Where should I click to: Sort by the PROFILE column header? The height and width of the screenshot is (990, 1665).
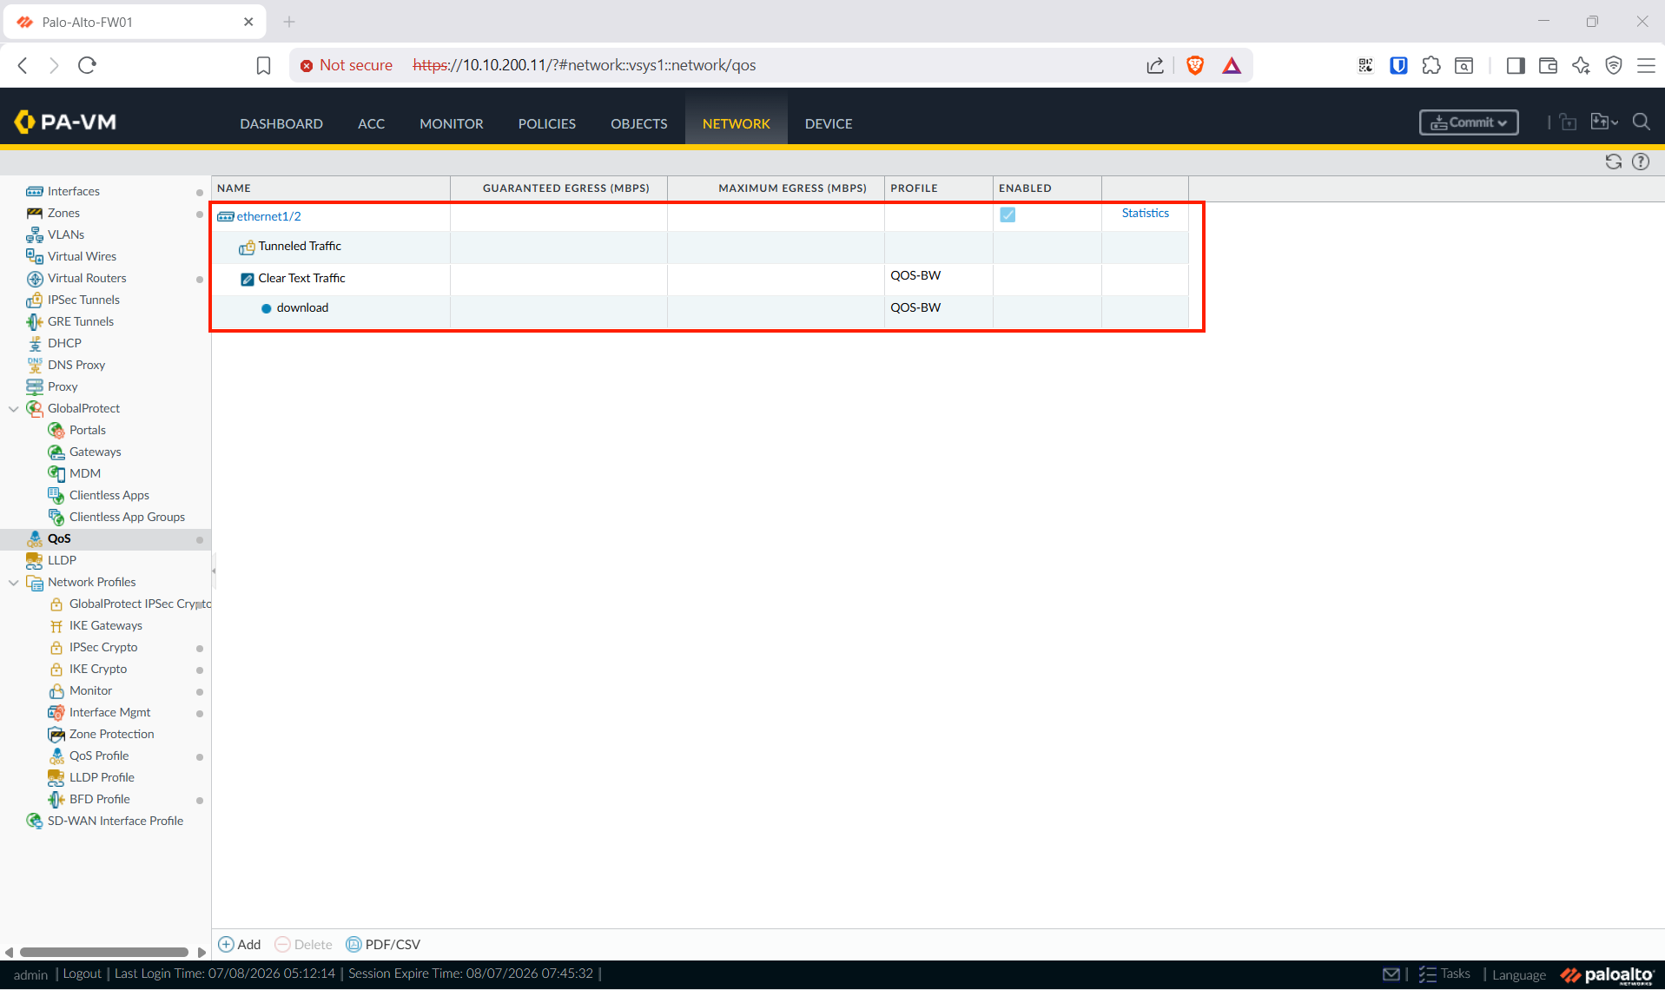(938, 188)
